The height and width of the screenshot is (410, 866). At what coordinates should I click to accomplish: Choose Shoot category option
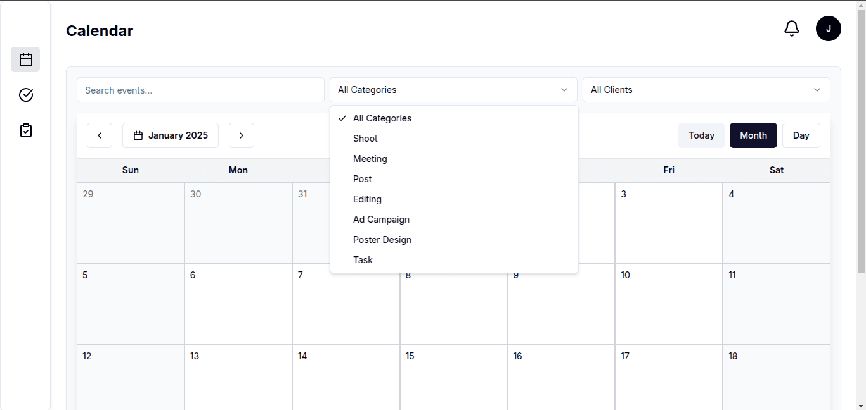pos(454,139)
